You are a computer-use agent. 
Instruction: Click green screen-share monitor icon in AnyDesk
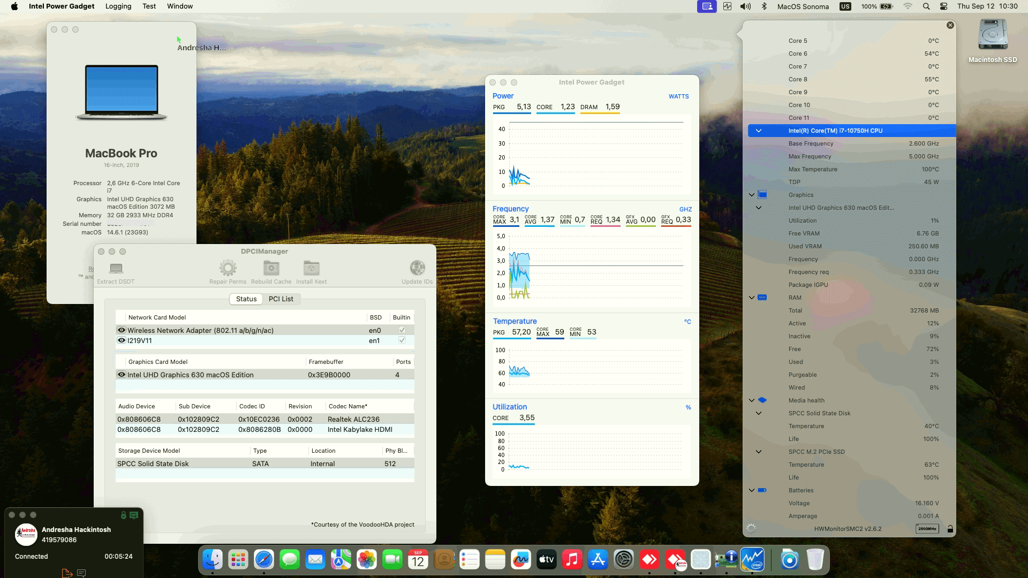click(134, 515)
